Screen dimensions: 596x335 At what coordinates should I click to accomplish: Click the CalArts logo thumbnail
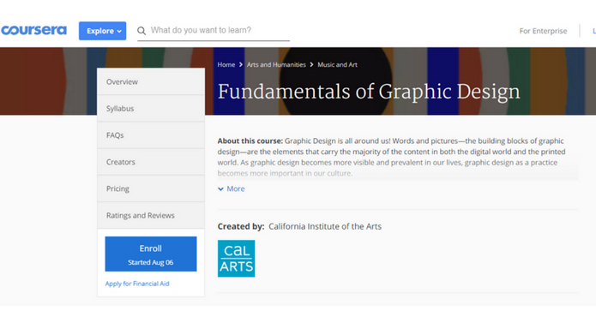coord(237,259)
